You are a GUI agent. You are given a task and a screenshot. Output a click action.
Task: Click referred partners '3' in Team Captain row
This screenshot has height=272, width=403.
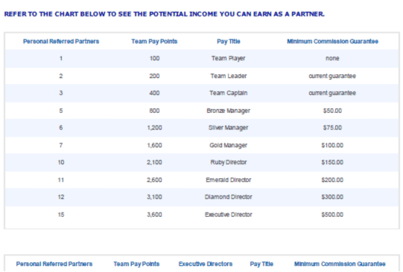[61, 93]
